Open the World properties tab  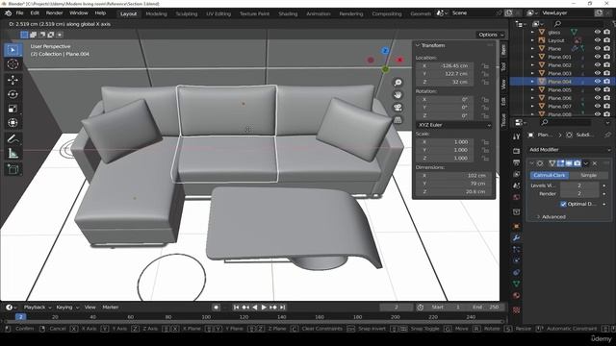[x=517, y=197]
